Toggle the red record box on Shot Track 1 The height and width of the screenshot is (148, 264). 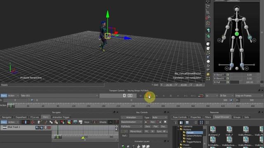pos(49,127)
